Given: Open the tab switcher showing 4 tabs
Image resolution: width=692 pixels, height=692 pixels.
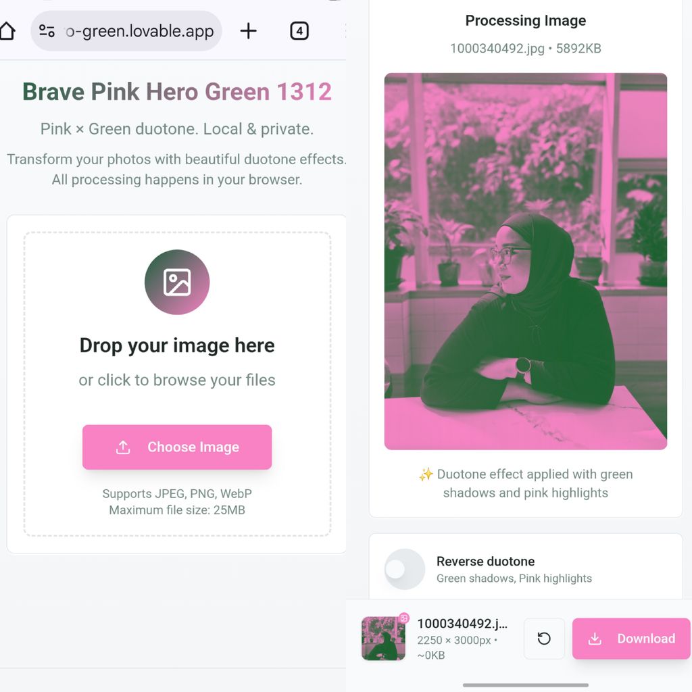Looking at the screenshot, I should [299, 31].
